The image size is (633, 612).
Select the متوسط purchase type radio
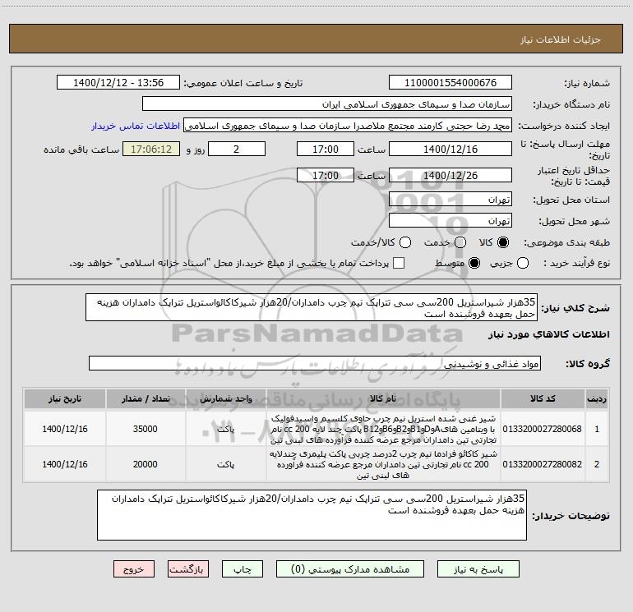click(474, 263)
